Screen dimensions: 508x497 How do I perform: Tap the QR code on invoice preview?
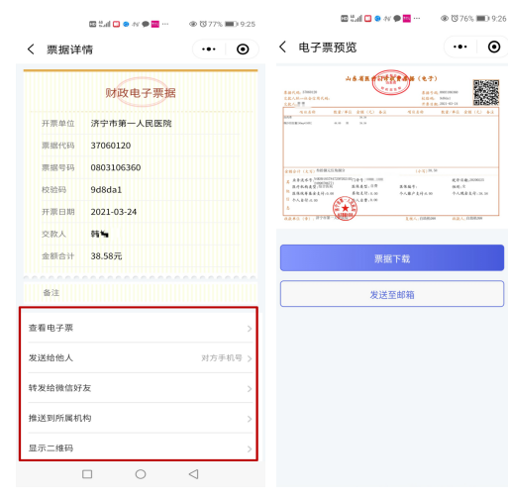[x=485, y=92]
